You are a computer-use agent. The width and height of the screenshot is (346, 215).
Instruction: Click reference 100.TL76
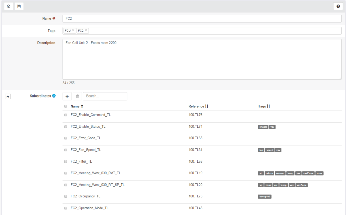click(196, 115)
